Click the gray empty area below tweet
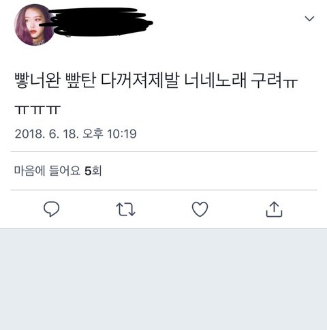Image resolution: width=327 pixels, height=330 pixels. click(163, 280)
